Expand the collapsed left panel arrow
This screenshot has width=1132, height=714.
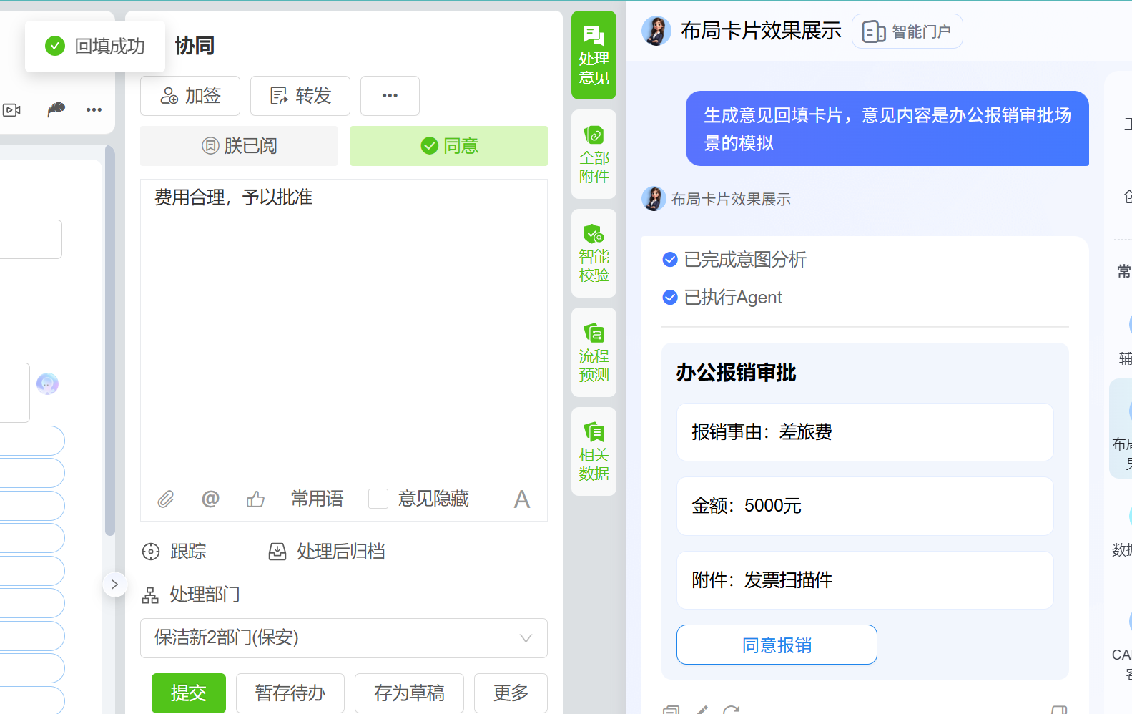click(x=114, y=585)
